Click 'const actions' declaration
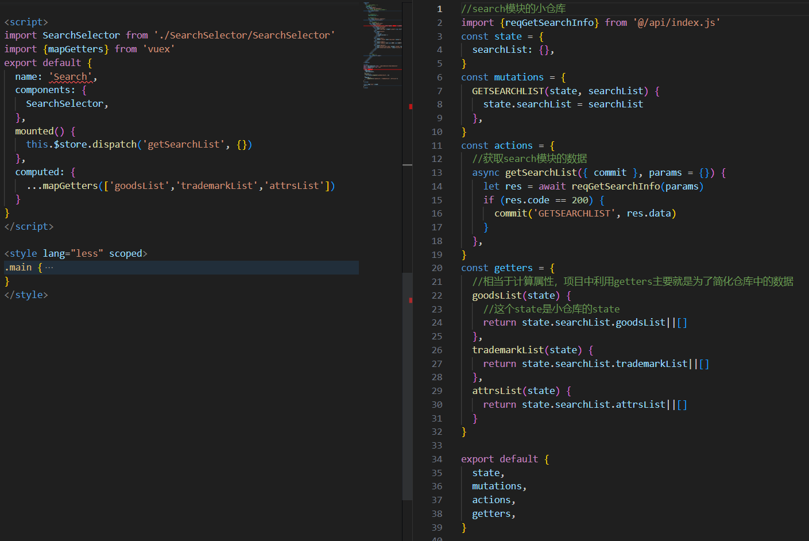This screenshot has width=809, height=541. point(497,145)
